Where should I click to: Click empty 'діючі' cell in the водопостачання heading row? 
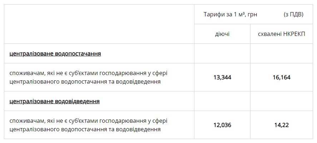(x=222, y=54)
